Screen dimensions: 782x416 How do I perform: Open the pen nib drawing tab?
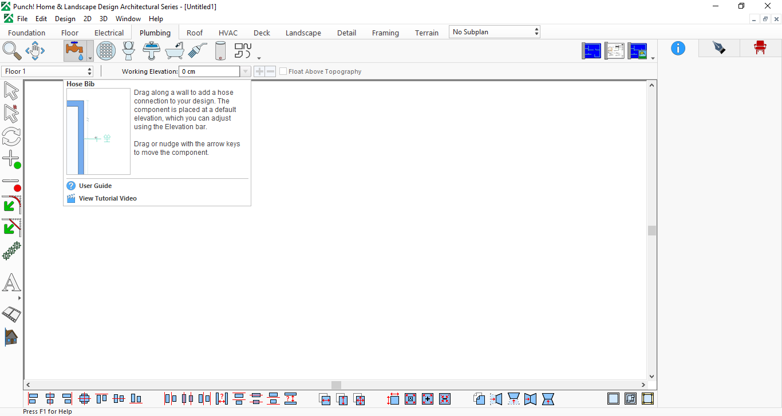[x=719, y=48]
